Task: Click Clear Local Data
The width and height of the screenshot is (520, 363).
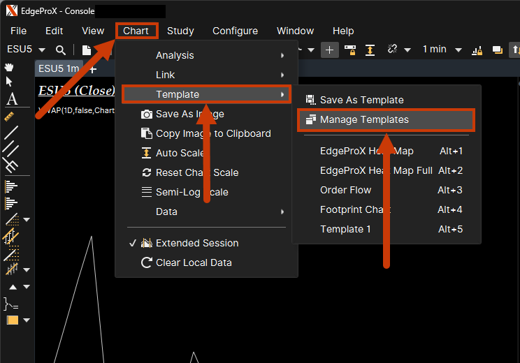Action: click(194, 262)
